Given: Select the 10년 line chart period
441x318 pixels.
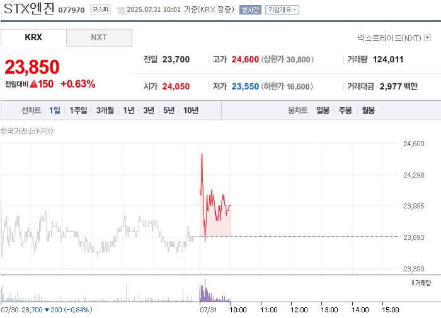Looking at the screenshot, I should 191,110.
